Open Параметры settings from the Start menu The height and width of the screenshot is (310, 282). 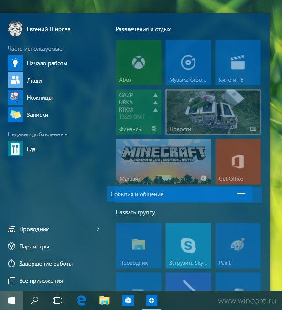click(34, 247)
